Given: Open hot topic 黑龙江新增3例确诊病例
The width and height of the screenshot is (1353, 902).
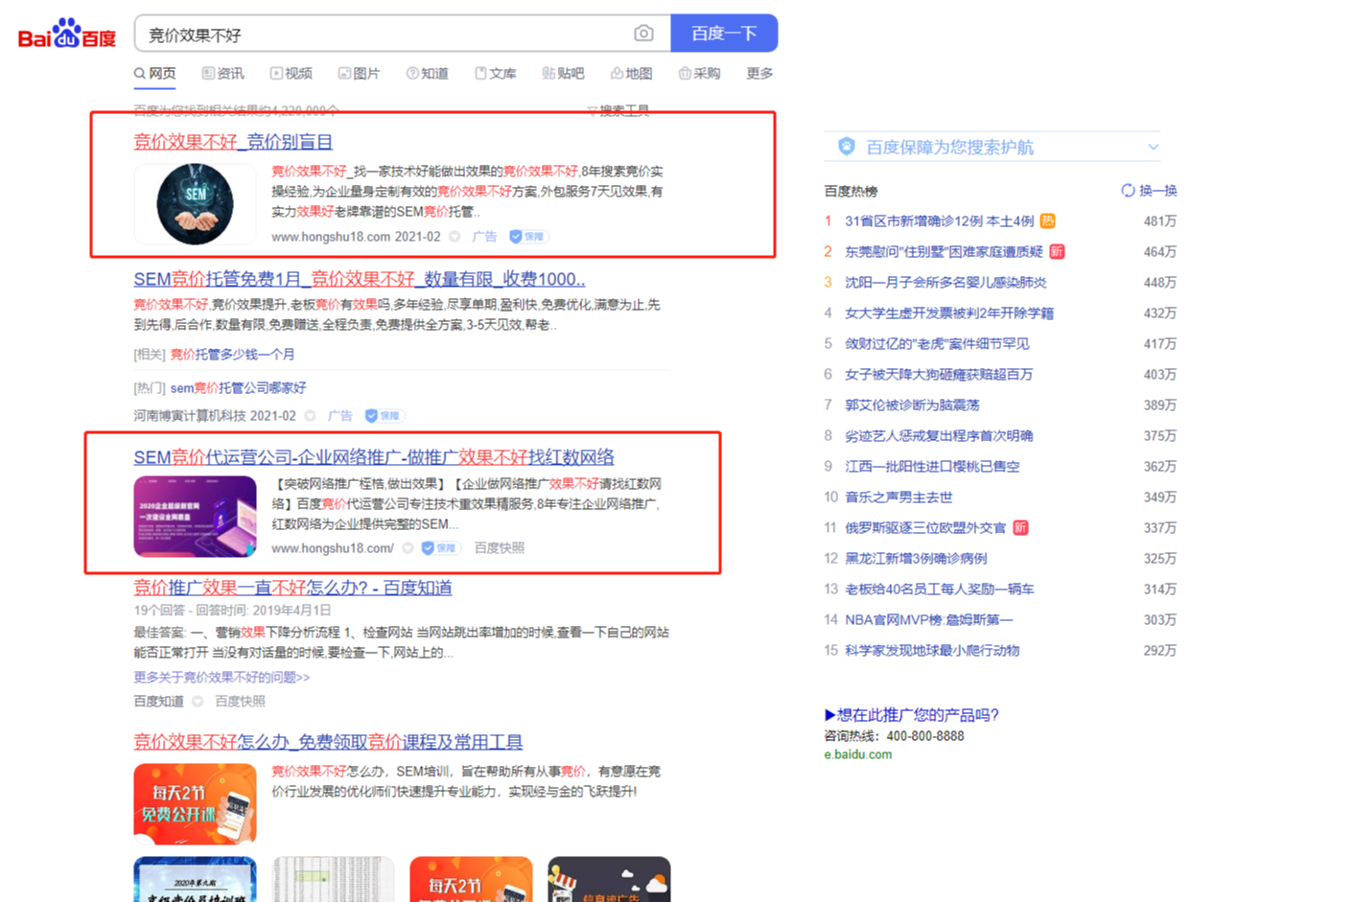Looking at the screenshot, I should pos(916,559).
